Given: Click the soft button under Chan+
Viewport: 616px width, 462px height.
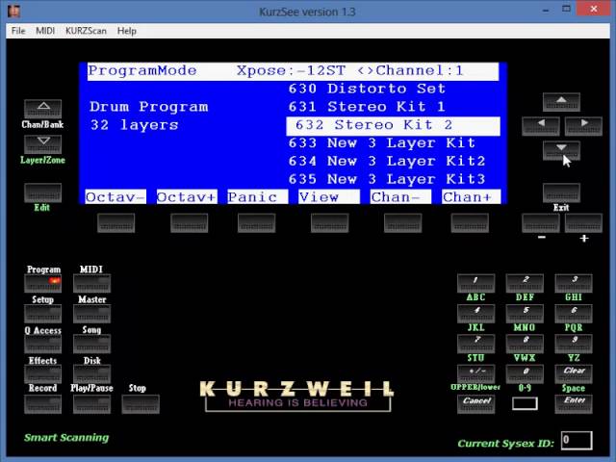Looking at the screenshot, I should click(x=470, y=222).
